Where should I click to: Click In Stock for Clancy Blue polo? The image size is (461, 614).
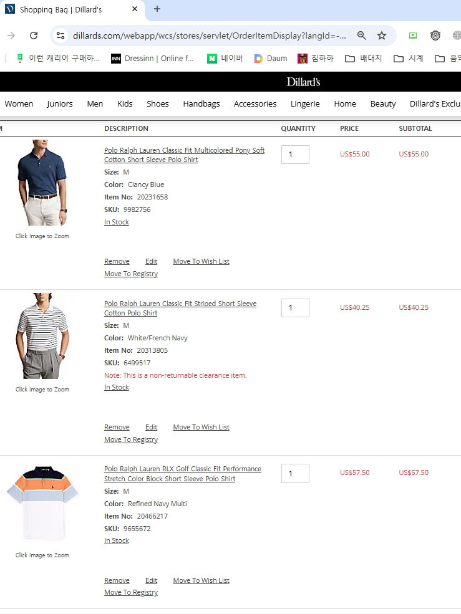click(x=117, y=222)
